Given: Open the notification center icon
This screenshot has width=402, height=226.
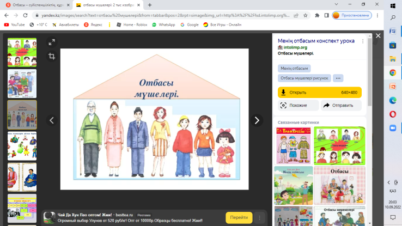Looking at the screenshot, I should (393, 217).
